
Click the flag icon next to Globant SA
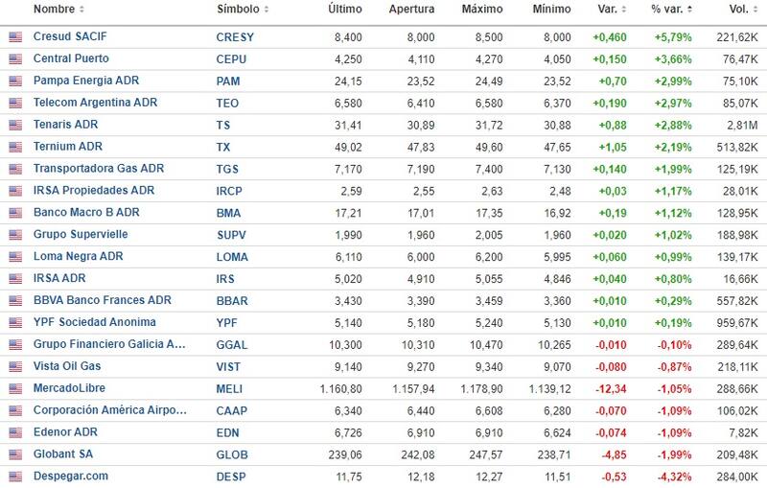(14, 454)
